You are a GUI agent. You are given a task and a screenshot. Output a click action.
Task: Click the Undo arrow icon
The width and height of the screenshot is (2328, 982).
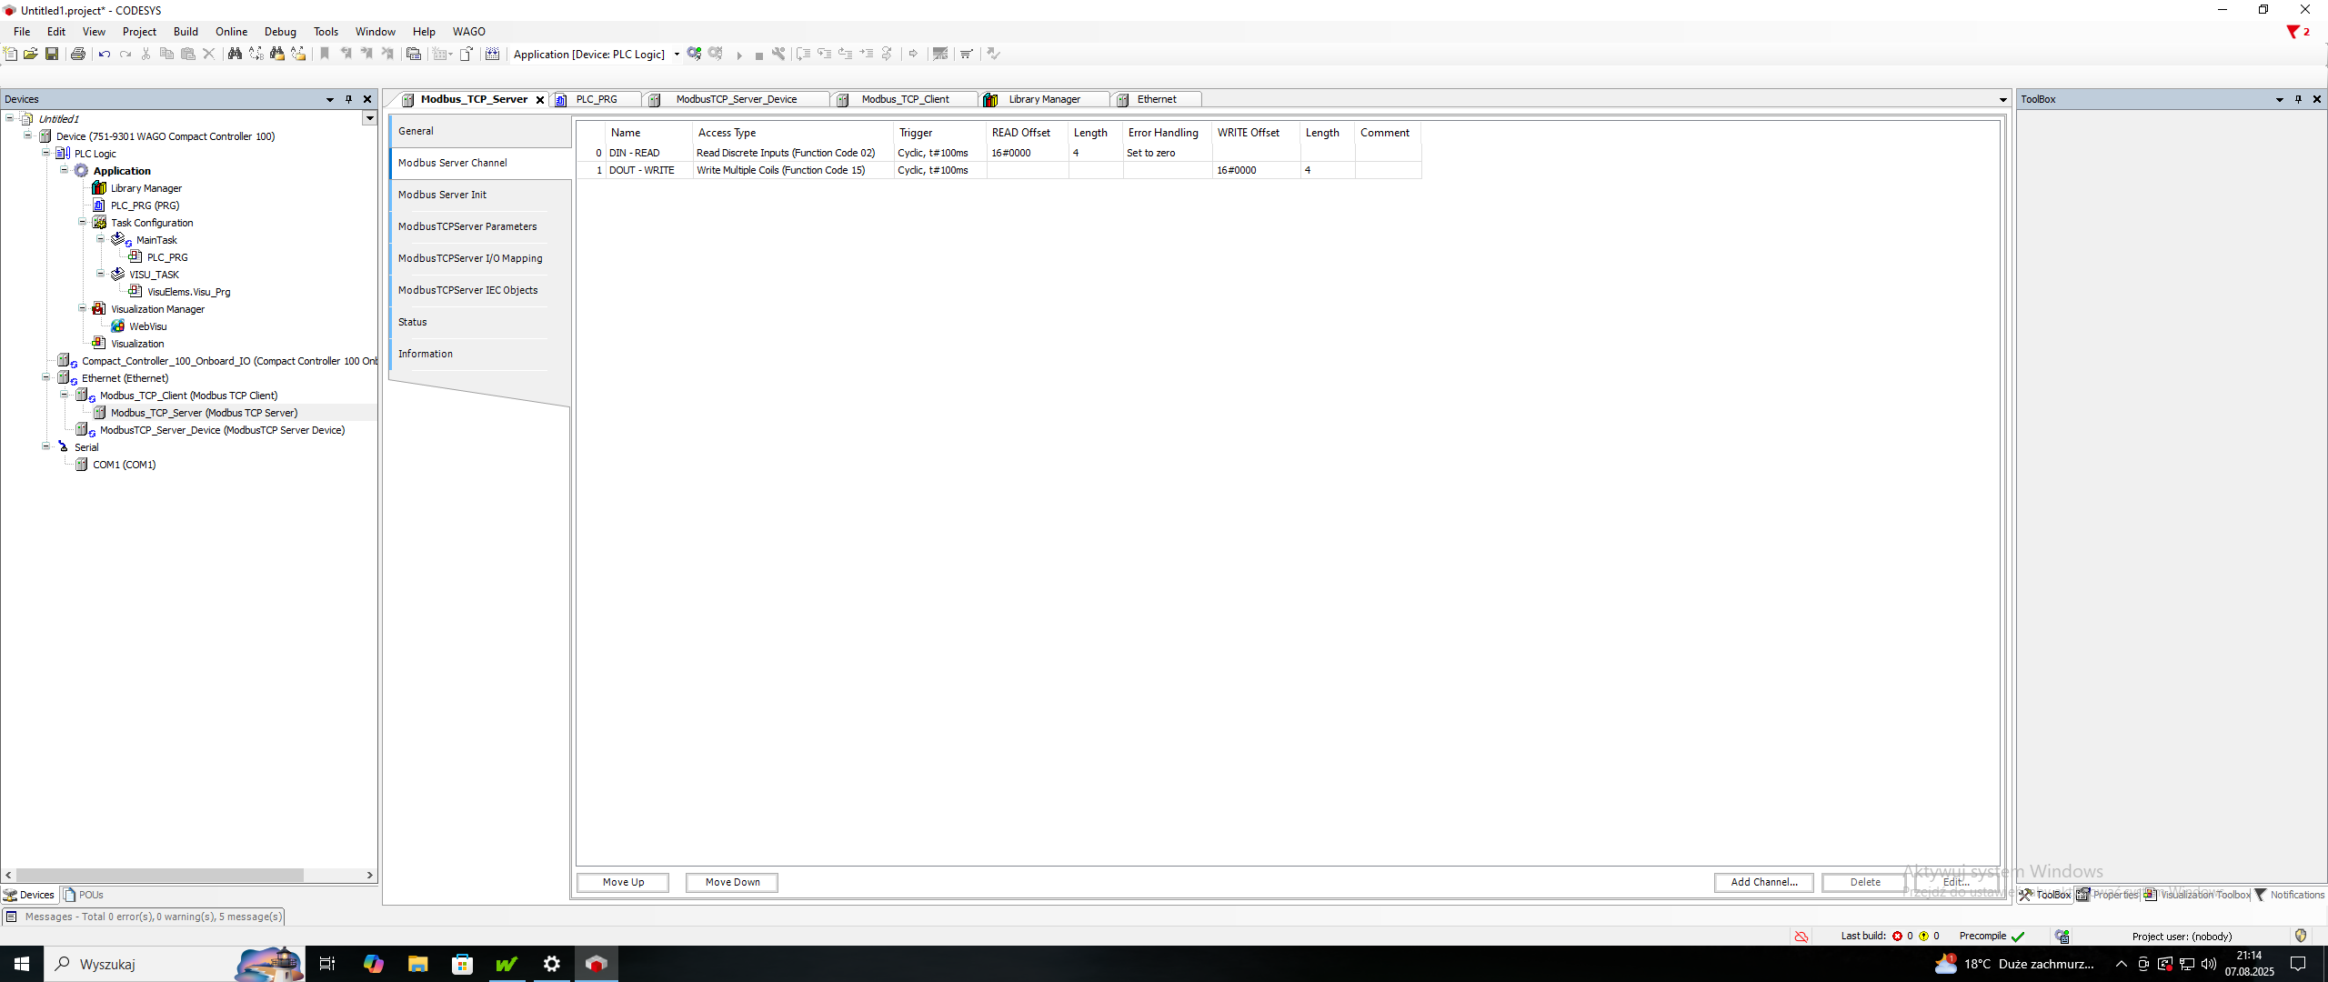105,54
